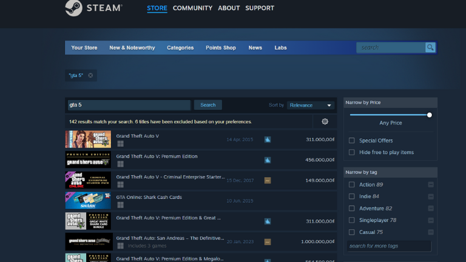This screenshot has height=262, width=466.
Task: Click the search for more tags field
Action: point(389,246)
